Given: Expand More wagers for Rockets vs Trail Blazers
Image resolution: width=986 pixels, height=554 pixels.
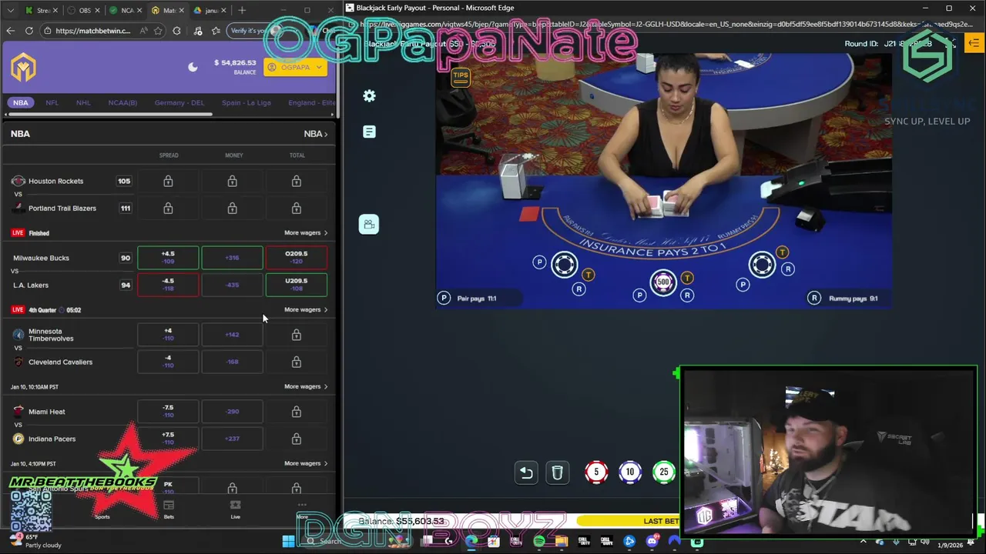Looking at the screenshot, I should [x=306, y=232].
